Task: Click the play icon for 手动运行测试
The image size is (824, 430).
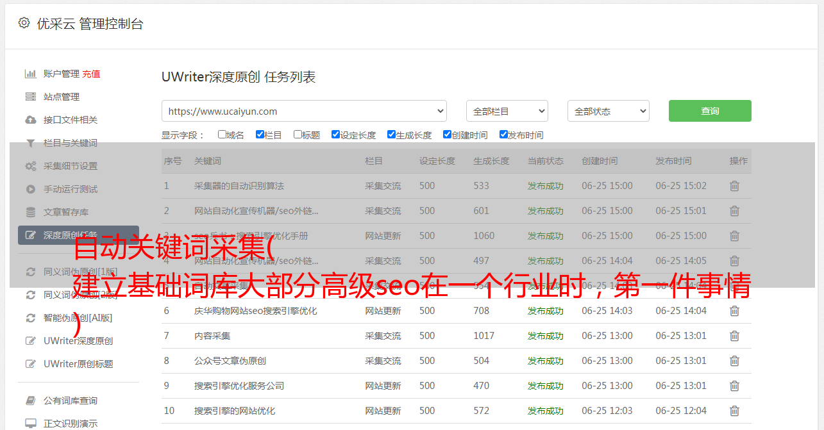Action: (30, 189)
